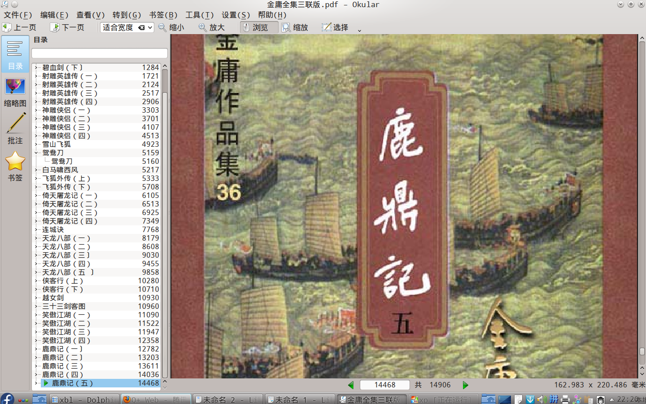646x404 pixels.
Task: Click contents tree scroll down arrow
Action: click(165, 387)
